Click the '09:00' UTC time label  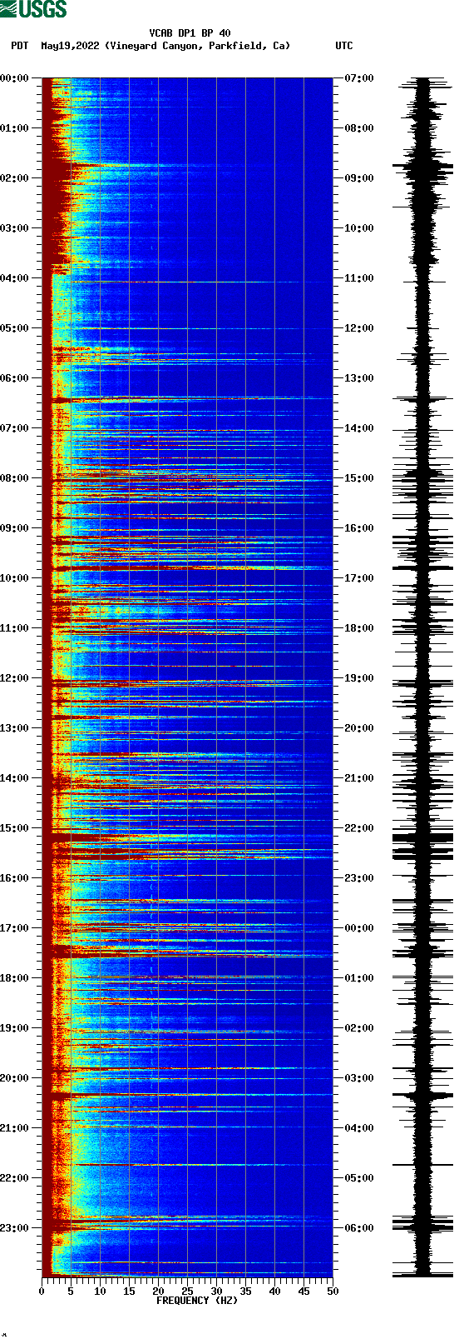359,178
